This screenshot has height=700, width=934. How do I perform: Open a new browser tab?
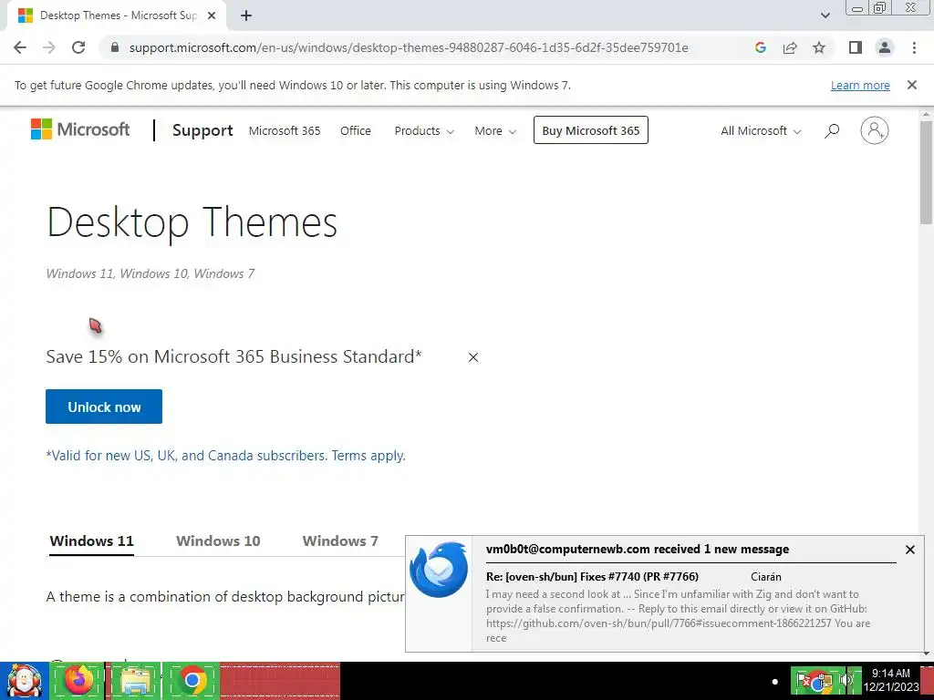[x=246, y=16]
